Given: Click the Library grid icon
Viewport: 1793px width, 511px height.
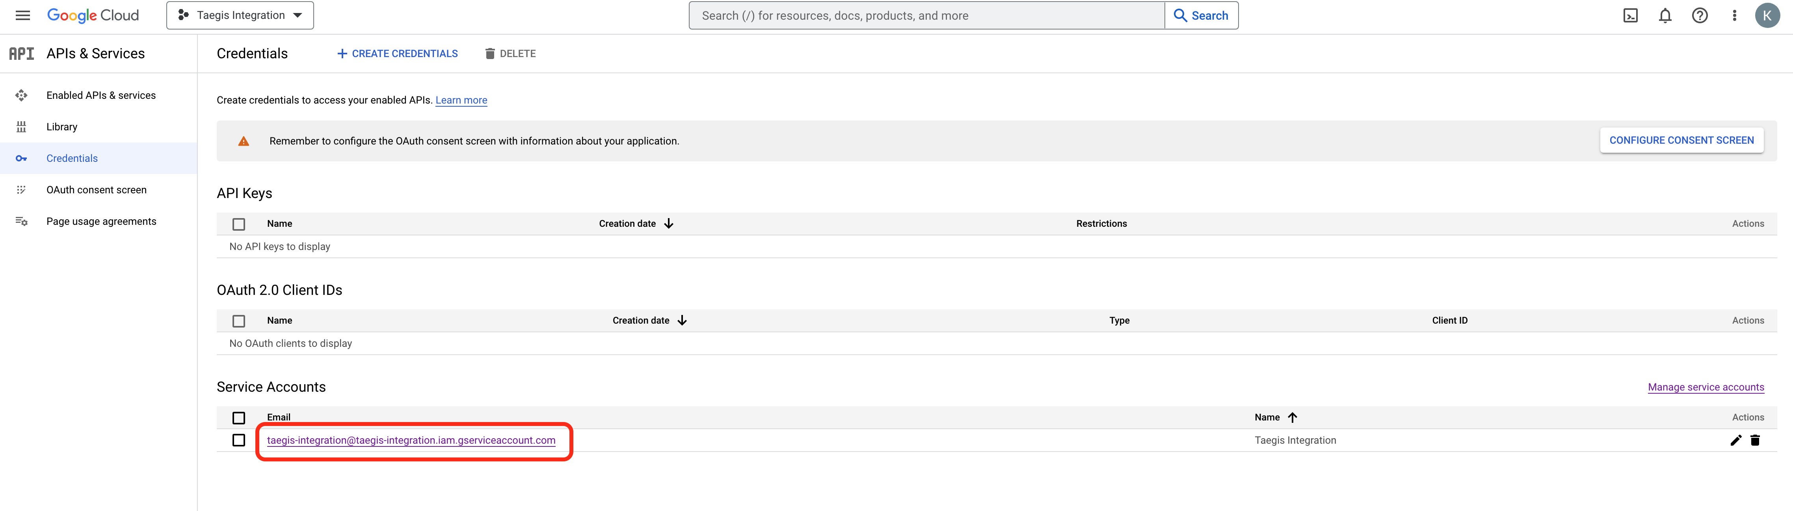Looking at the screenshot, I should [x=22, y=126].
